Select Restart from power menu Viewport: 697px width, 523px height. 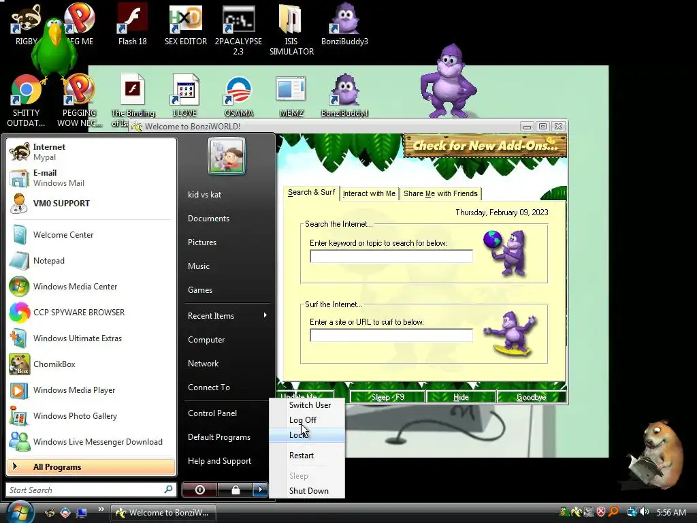307,456
